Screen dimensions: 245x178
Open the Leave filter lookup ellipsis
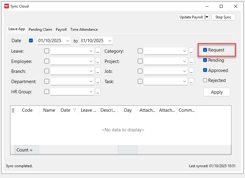click(x=98, y=51)
